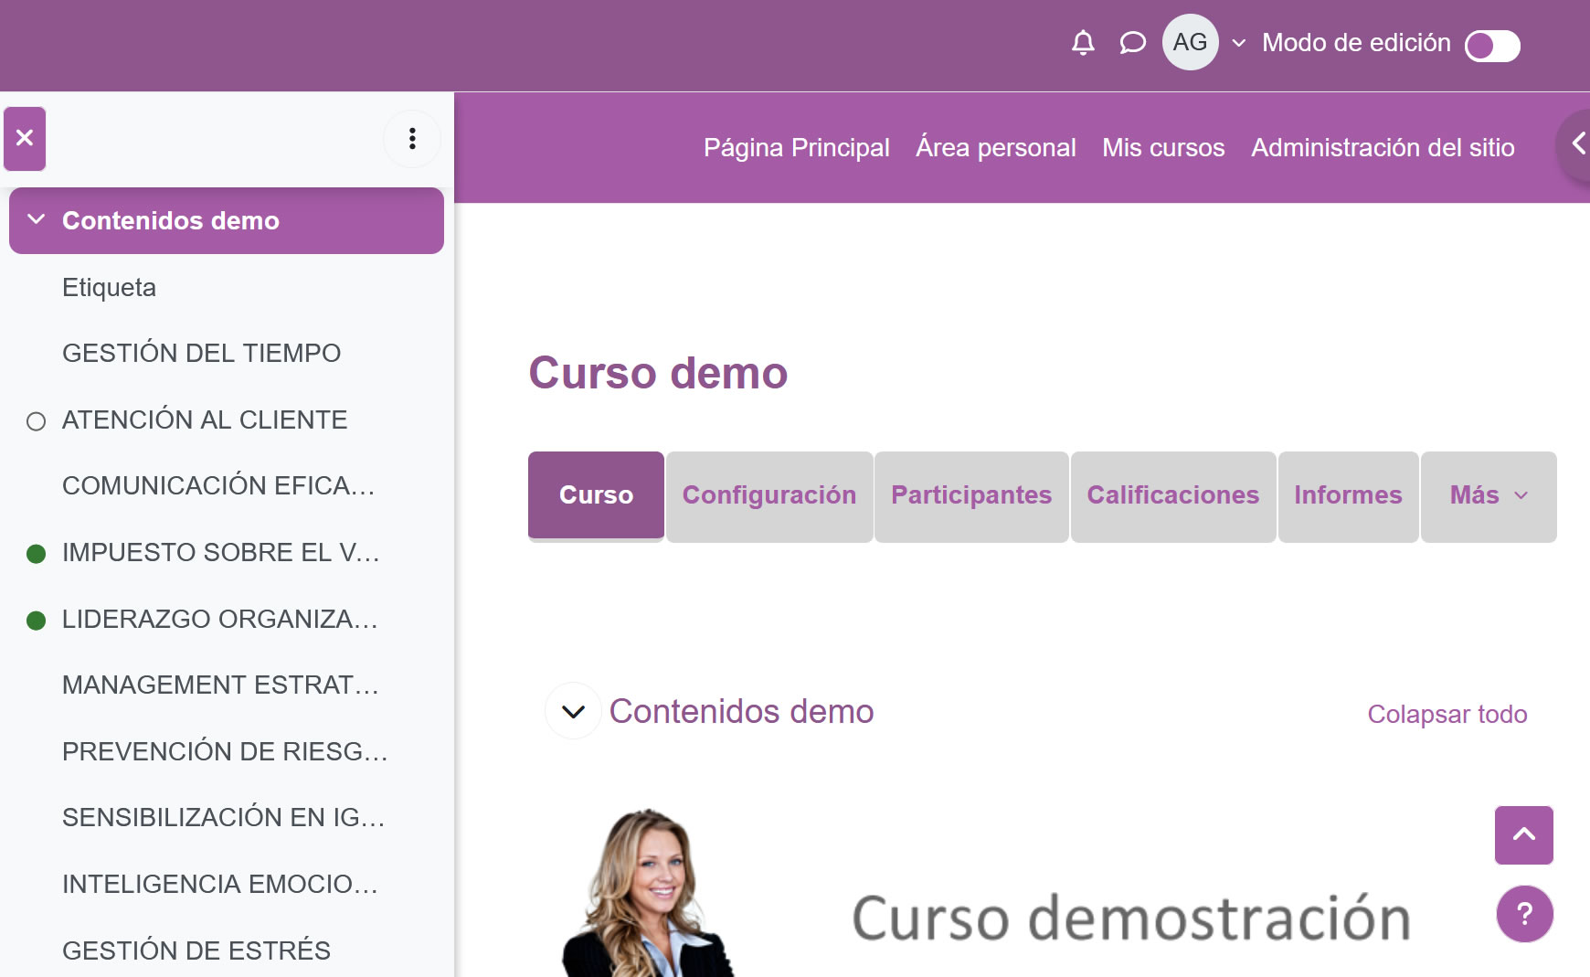Click the Curso demostración banner text

[x=1131, y=919]
